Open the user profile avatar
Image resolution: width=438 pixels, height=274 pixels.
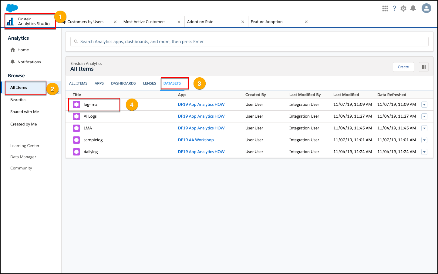click(x=426, y=8)
